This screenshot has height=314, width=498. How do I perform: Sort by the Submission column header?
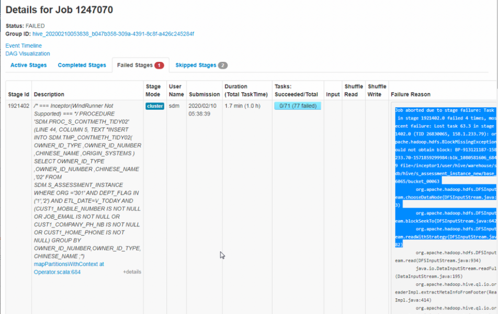point(204,94)
